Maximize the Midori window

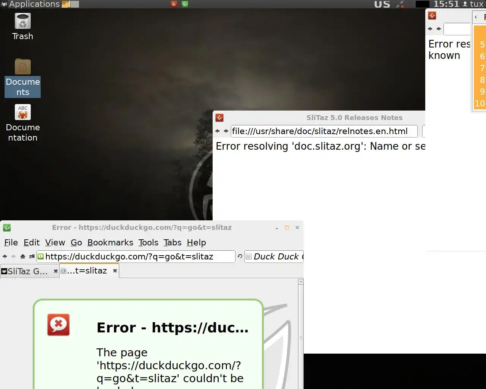pyautogui.click(x=287, y=228)
